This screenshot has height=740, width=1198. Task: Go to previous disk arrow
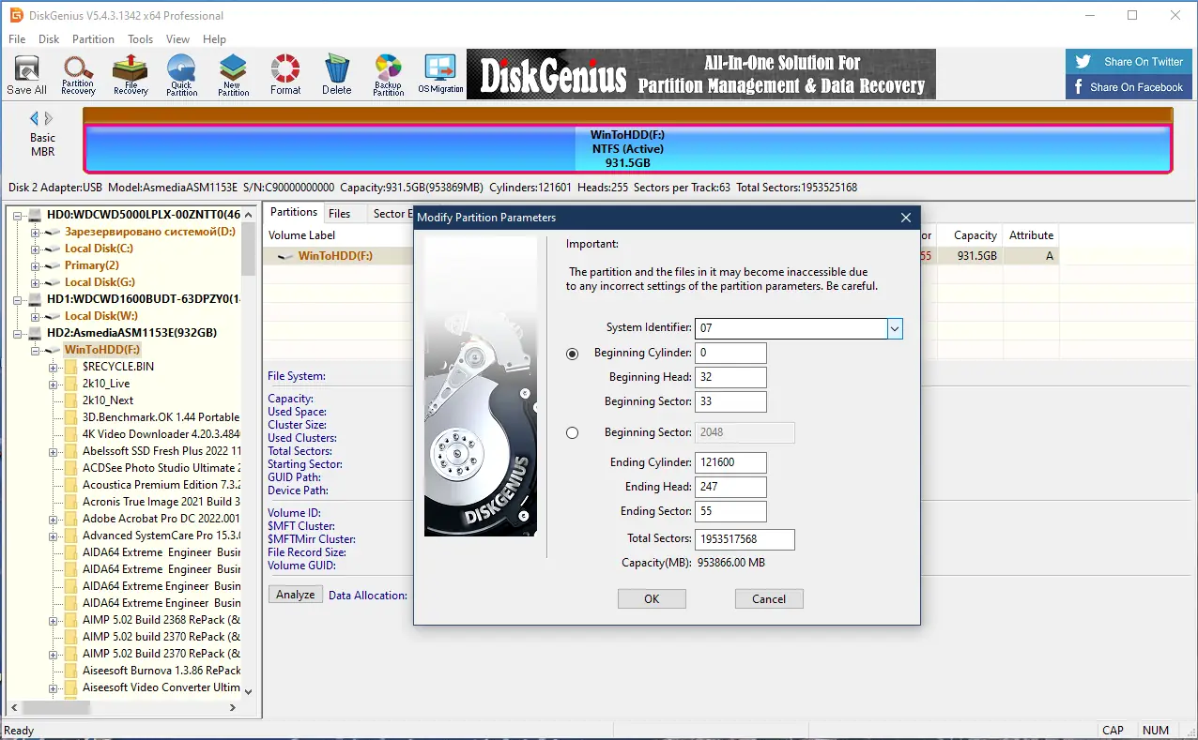point(35,119)
